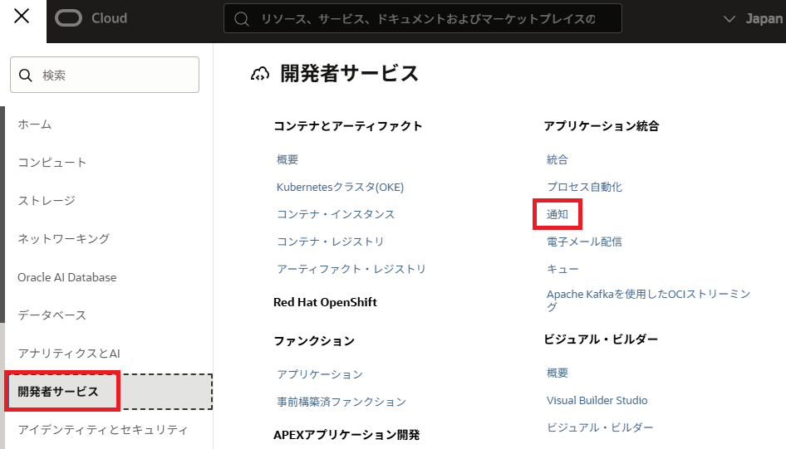
Task: Close the navigation menu with X icon
Action: pos(22,17)
